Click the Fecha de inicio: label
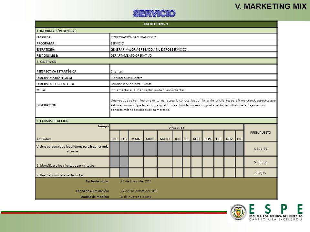The height and width of the screenshot is (232, 310). pos(97,181)
